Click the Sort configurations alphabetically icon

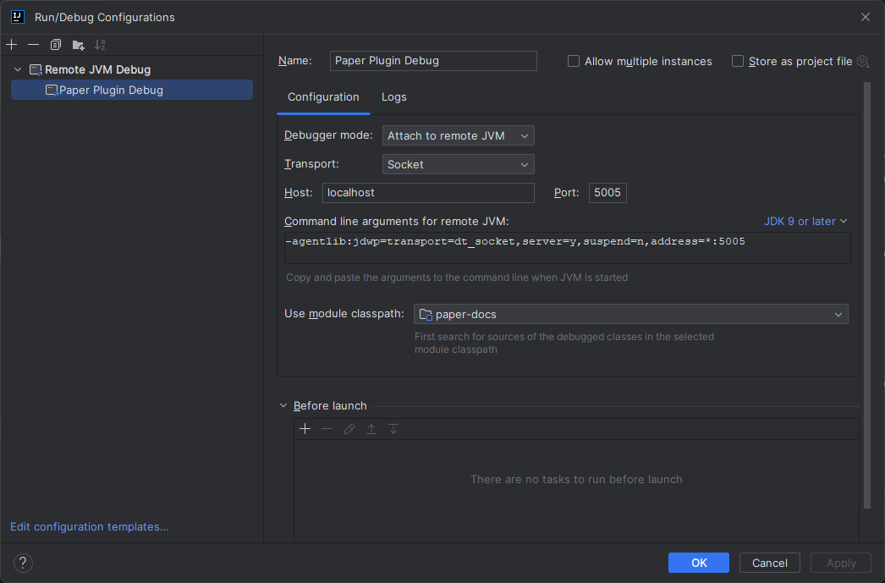(x=100, y=45)
